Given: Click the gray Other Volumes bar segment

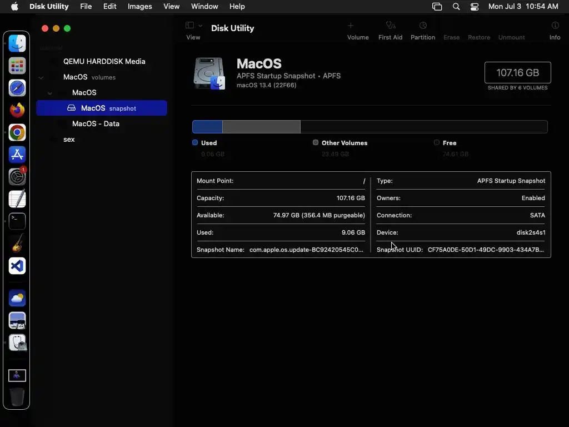Looking at the screenshot, I should (x=261, y=127).
